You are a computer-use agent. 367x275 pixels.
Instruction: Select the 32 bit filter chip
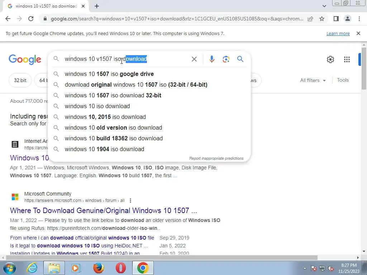[x=20, y=80]
